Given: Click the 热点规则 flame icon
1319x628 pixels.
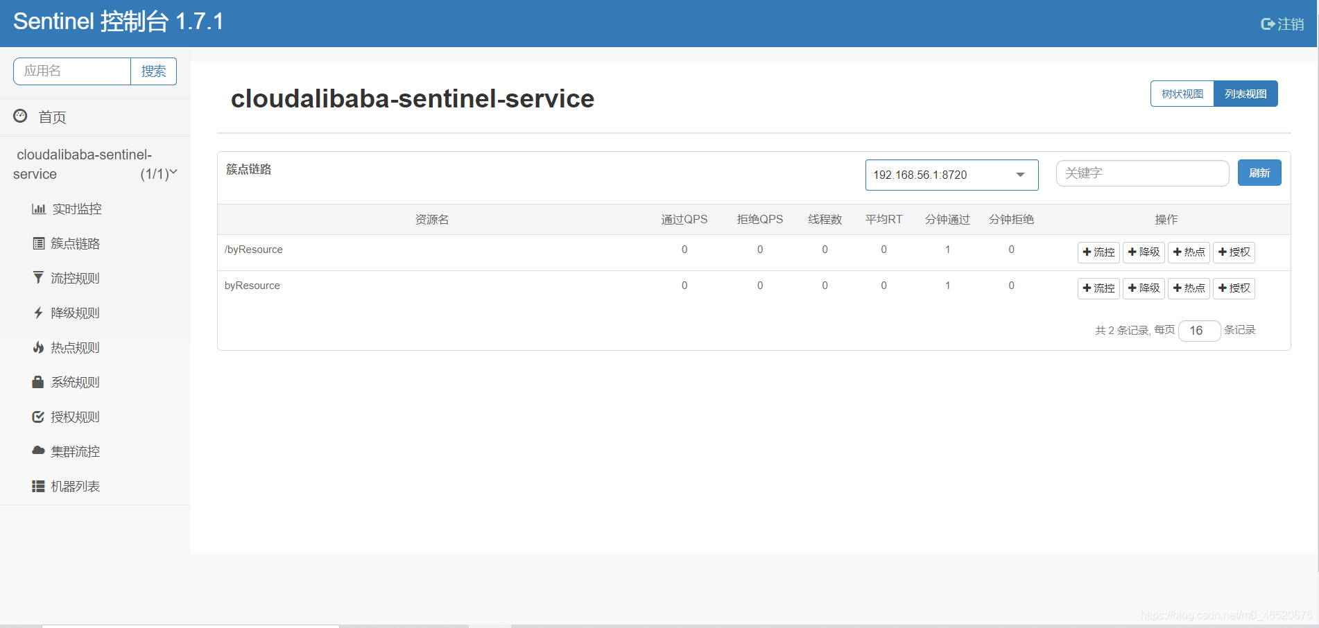Looking at the screenshot, I should click(x=38, y=347).
